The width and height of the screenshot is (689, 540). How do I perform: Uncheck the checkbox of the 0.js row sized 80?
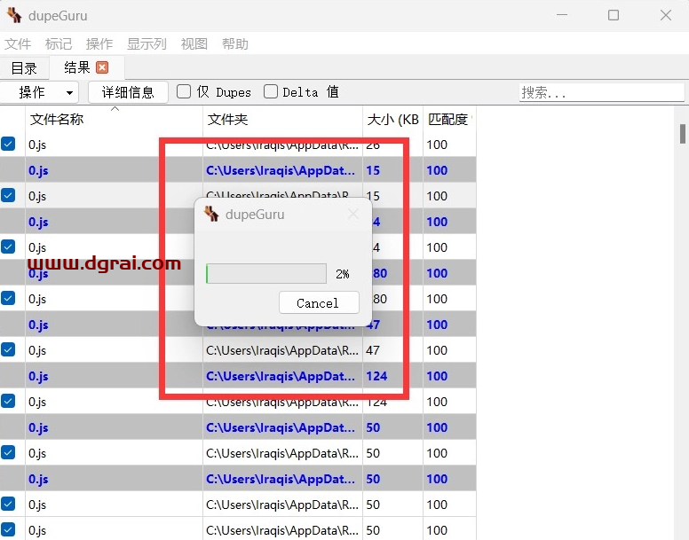pyautogui.click(x=8, y=298)
